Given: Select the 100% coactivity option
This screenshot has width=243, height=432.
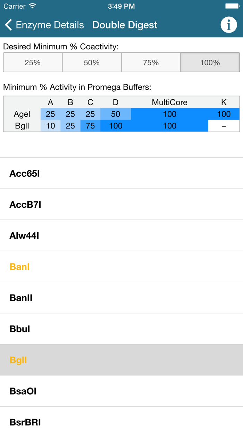Looking at the screenshot, I should (210, 62).
